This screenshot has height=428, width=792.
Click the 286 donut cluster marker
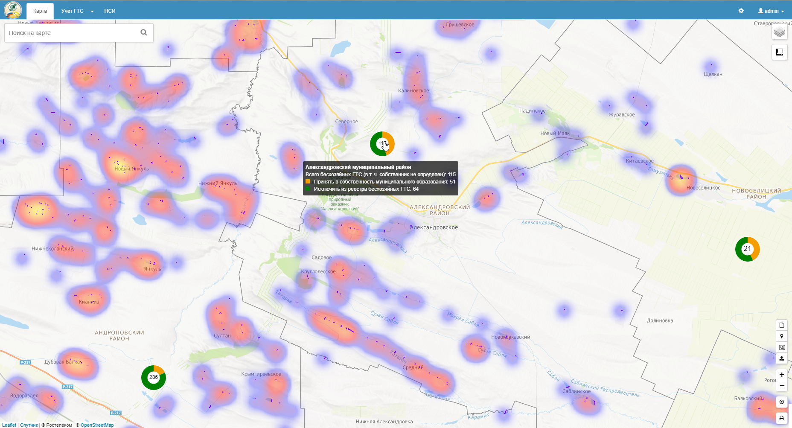(x=154, y=378)
